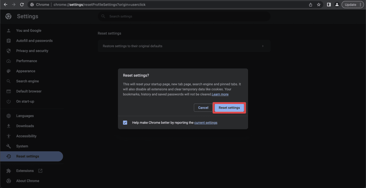Open the profile avatar icon
The width and height of the screenshot is (366, 188).
(x=337, y=5)
